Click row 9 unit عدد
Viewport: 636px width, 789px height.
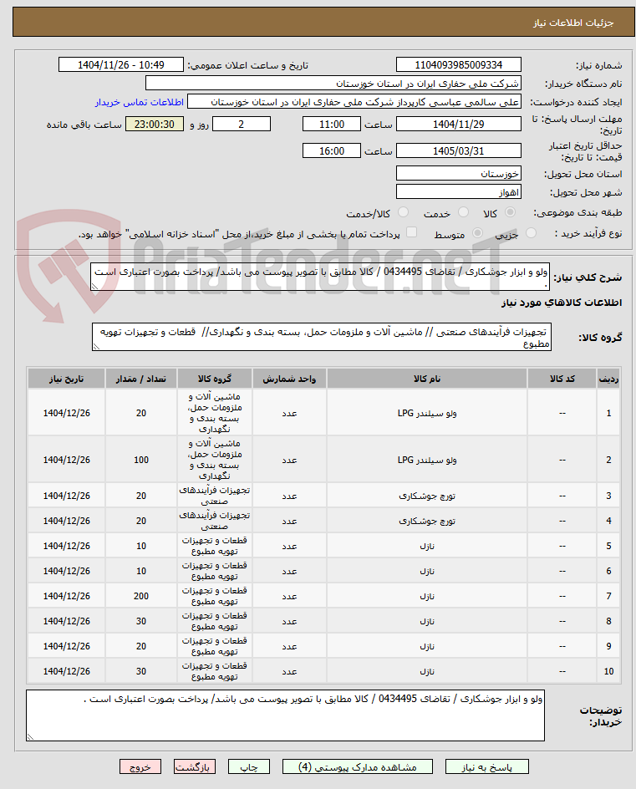(x=289, y=647)
